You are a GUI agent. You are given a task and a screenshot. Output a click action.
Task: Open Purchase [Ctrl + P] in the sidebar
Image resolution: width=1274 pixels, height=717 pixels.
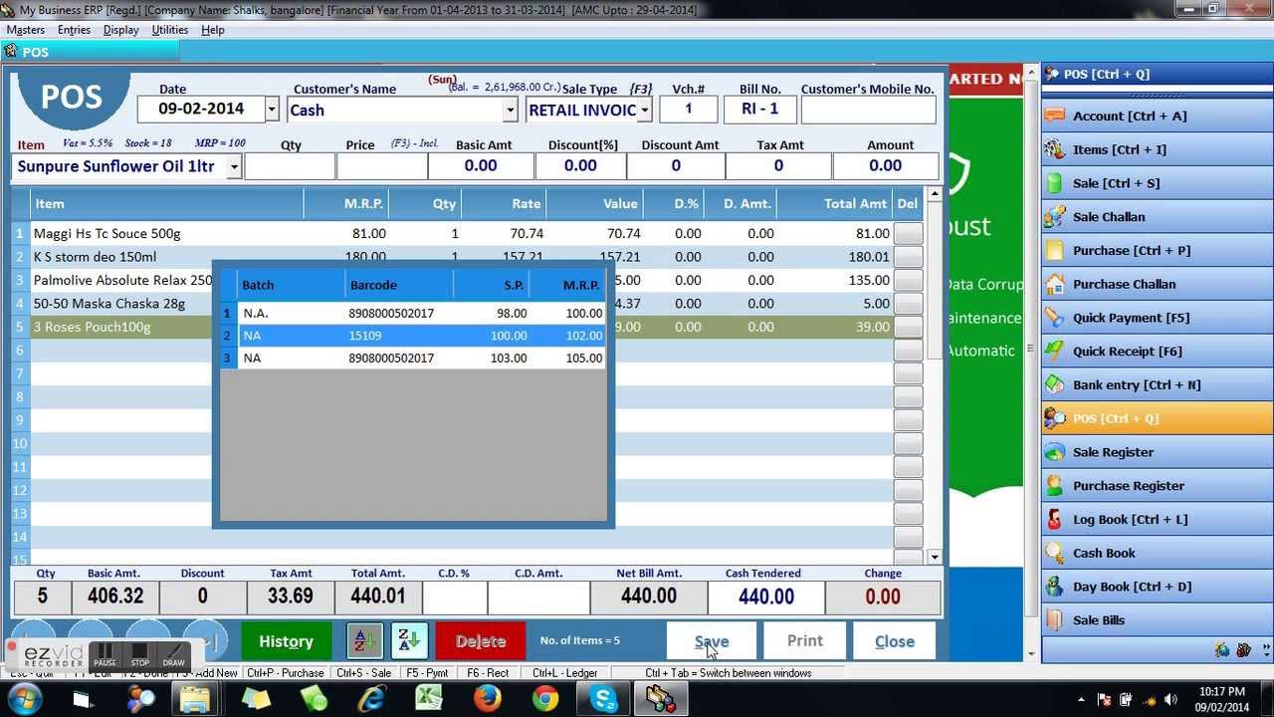click(1157, 250)
